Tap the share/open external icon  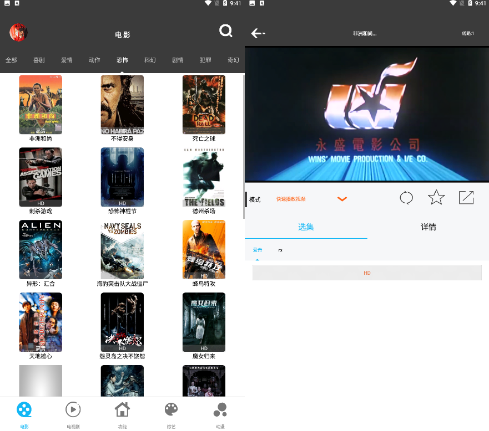pyautogui.click(x=466, y=197)
